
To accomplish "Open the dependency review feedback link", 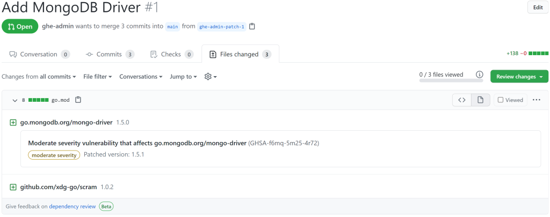I will (x=72, y=206).
